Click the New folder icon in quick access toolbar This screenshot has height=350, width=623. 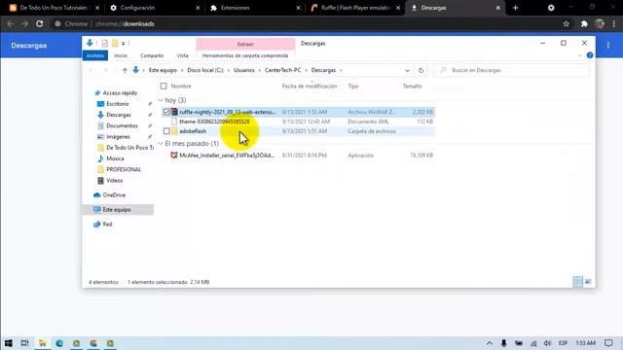(x=115, y=43)
